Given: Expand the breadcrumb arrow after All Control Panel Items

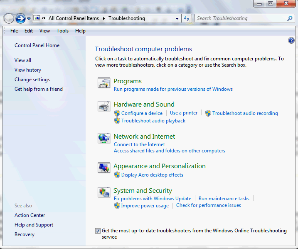Looking at the screenshot, I should pos(104,18).
